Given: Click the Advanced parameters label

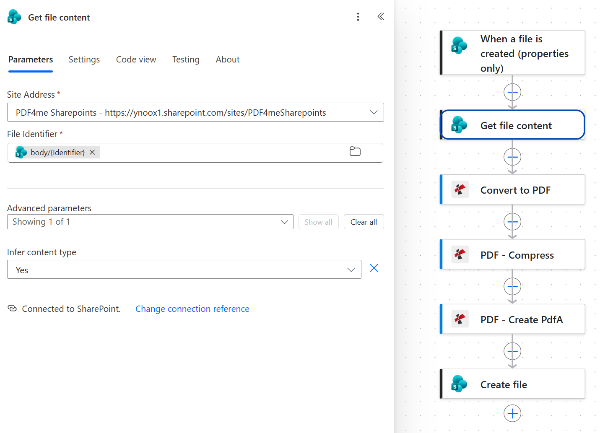Looking at the screenshot, I should click(49, 208).
